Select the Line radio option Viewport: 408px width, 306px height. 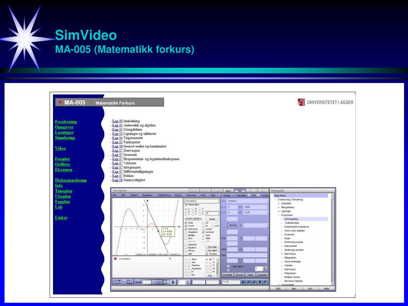[x=186, y=262]
